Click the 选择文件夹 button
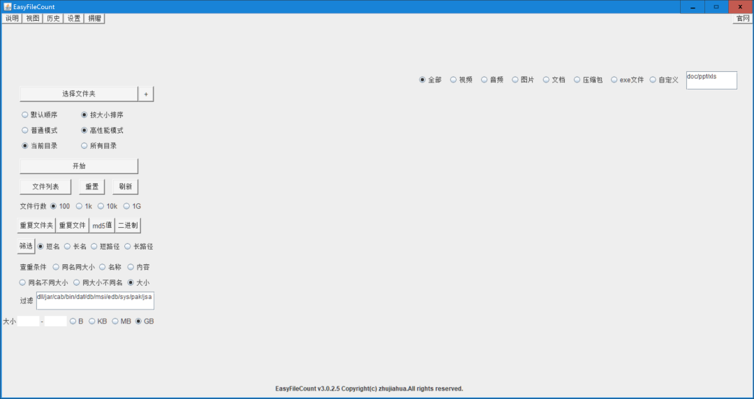Image resolution: width=754 pixels, height=399 pixels. pos(79,94)
